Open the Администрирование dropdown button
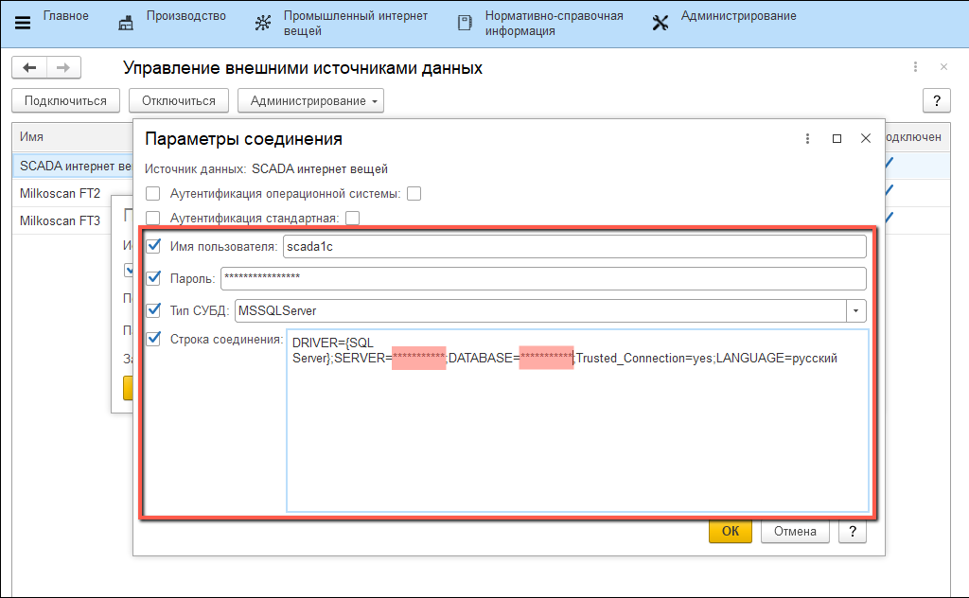This screenshot has width=969, height=598. coord(310,101)
